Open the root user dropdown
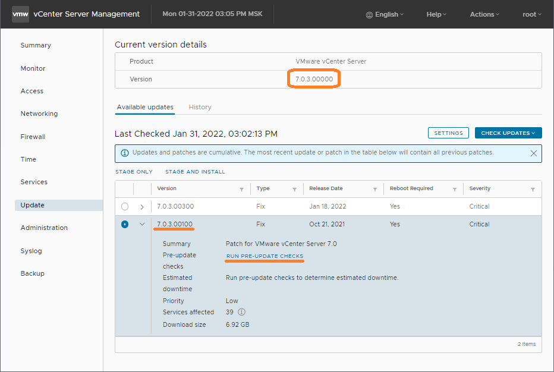This screenshot has height=372, width=554. click(x=532, y=14)
